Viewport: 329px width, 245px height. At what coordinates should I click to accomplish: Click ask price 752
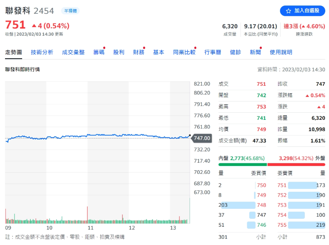click(282, 195)
